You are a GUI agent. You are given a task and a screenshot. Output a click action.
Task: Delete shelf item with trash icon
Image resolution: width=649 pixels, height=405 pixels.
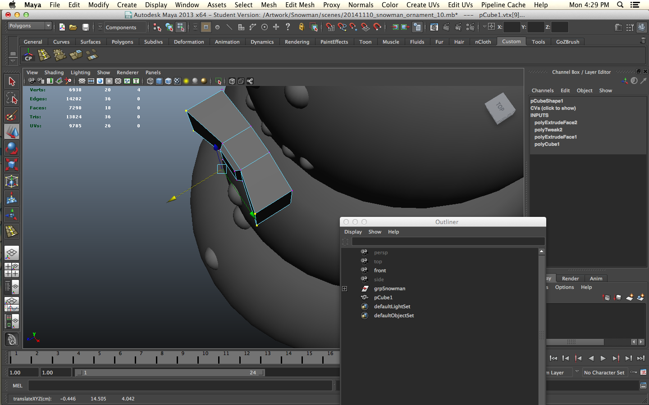tap(643, 40)
